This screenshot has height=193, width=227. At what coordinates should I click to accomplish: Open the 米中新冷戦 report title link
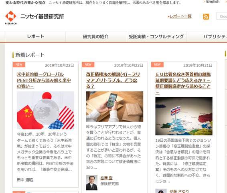point(44,80)
